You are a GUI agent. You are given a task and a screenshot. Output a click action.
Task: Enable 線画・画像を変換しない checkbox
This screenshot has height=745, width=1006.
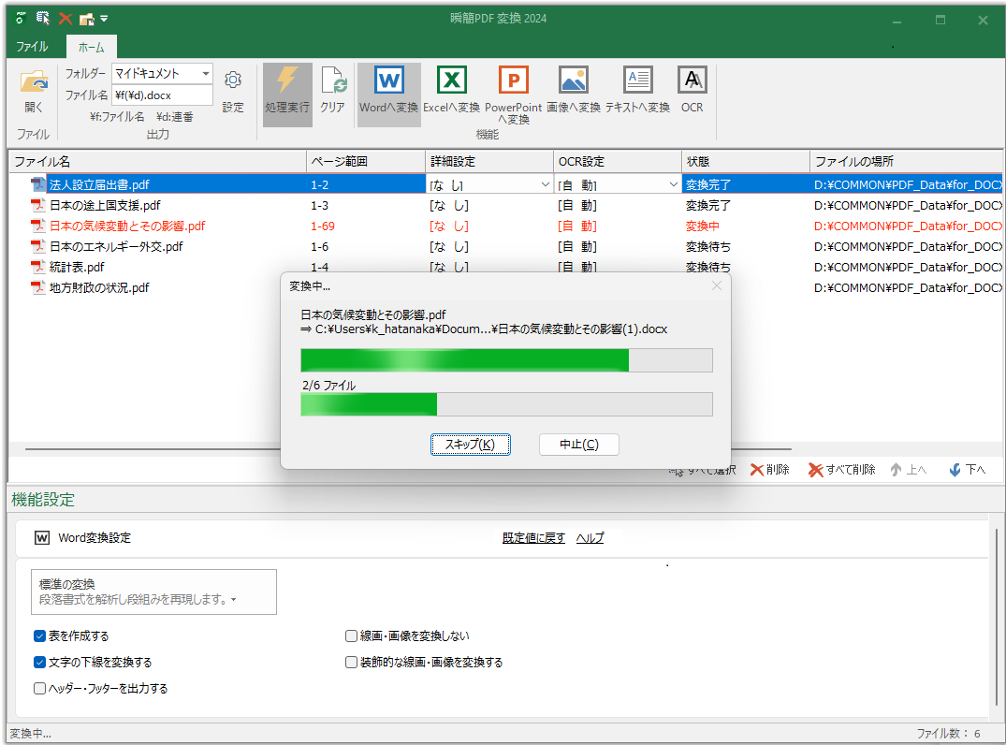tap(352, 636)
